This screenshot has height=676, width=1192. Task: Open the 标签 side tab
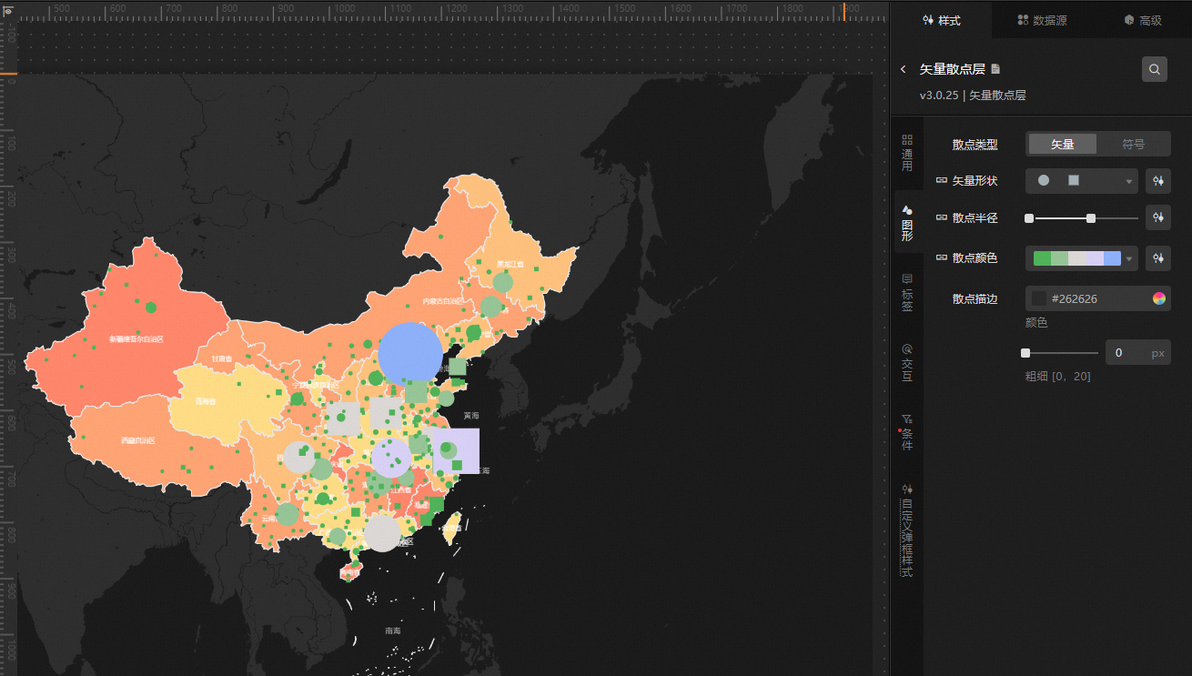906,293
